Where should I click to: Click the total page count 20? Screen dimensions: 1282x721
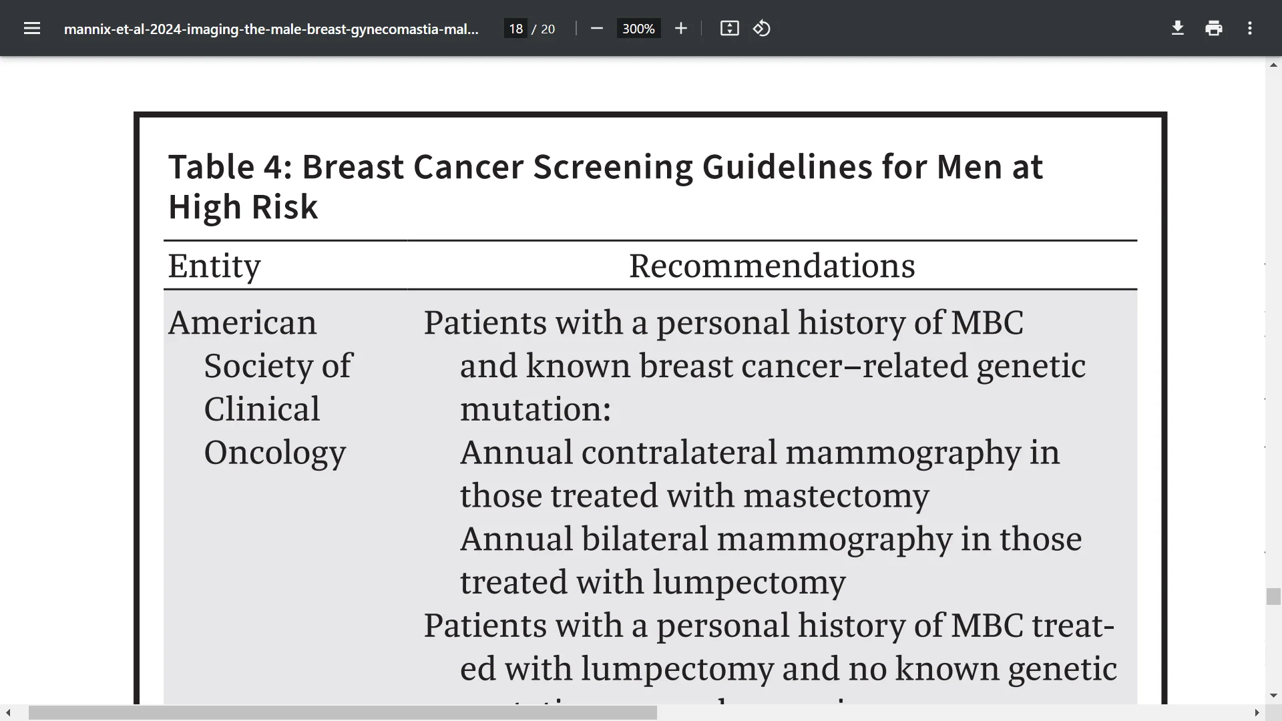tap(548, 29)
